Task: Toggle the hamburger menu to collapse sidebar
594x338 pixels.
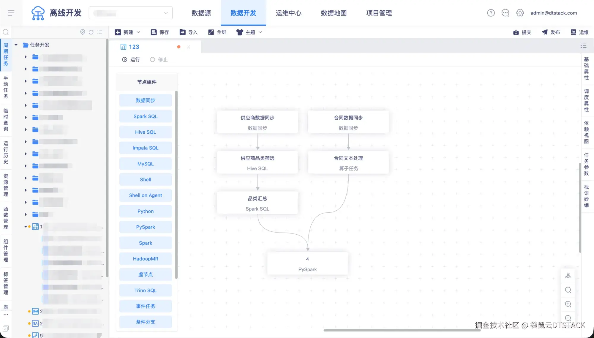Action: coord(11,13)
